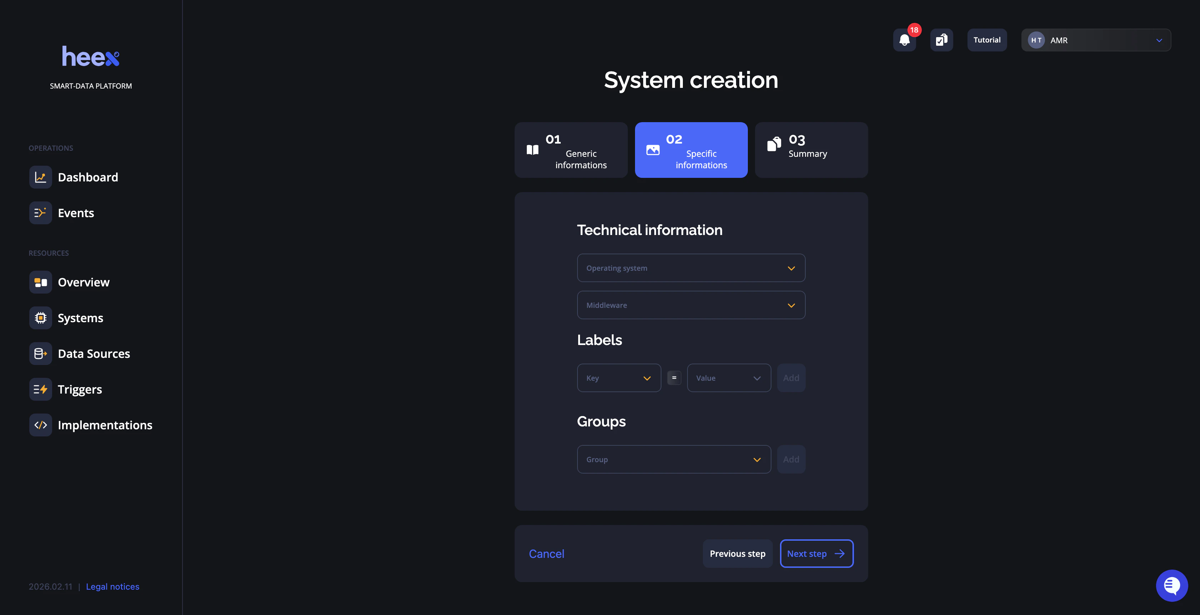Select the Key field under Labels
Image resolution: width=1200 pixels, height=615 pixels.
pos(619,378)
